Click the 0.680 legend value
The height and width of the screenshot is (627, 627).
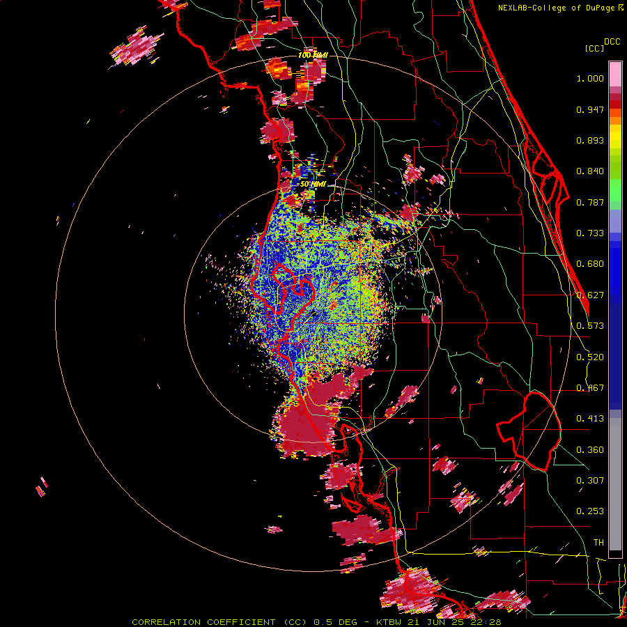coord(590,264)
